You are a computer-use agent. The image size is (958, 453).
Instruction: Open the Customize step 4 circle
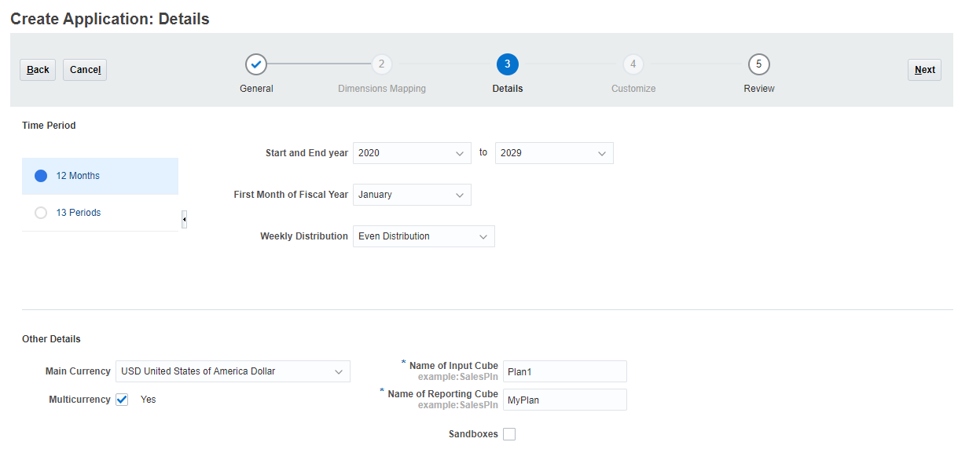click(633, 64)
